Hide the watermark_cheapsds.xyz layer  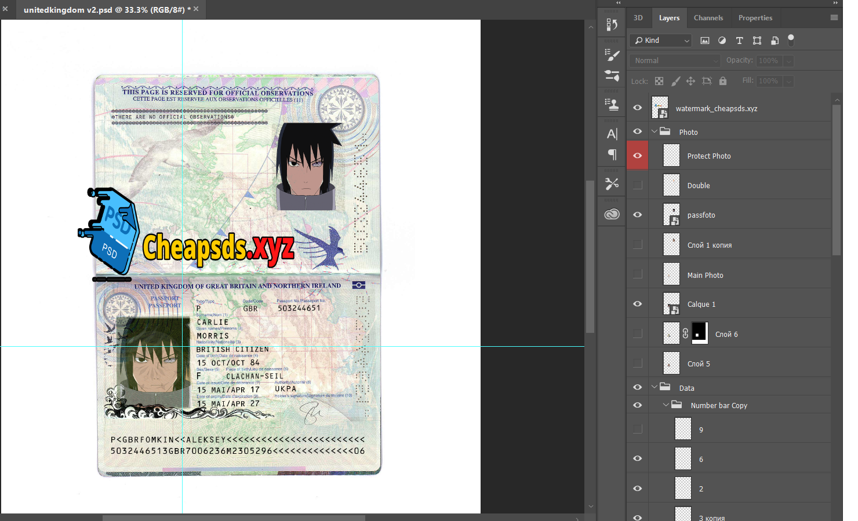[x=638, y=108]
